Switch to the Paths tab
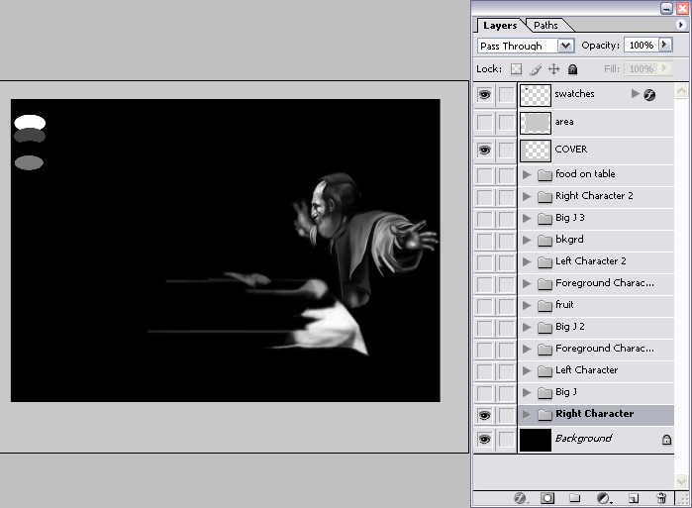692x508 pixels. pyautogui.click(x=545, y=25)
